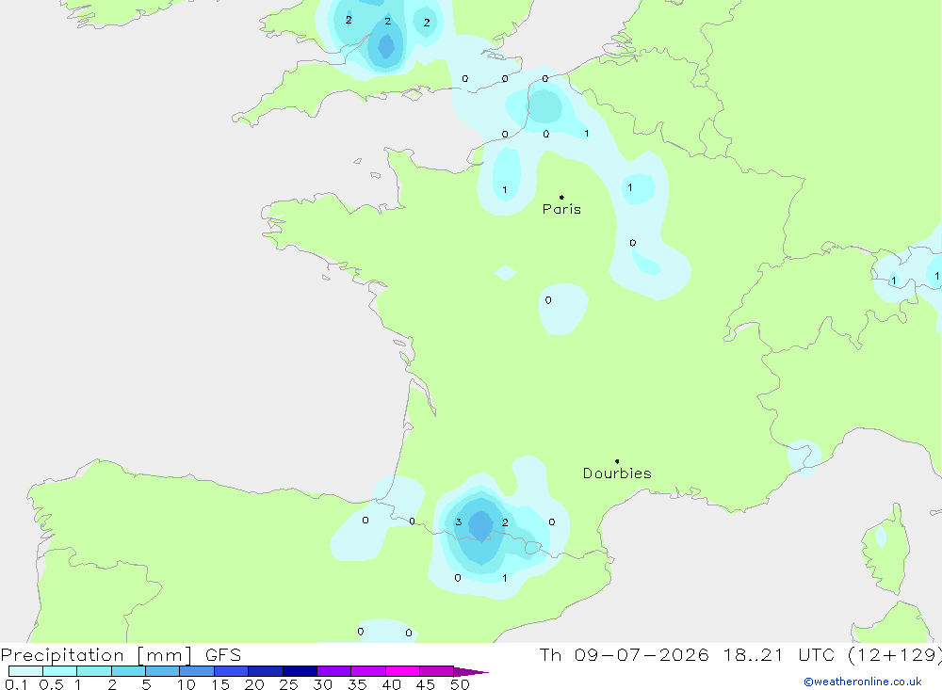The image size is (942, 690).
Task: Click the purple arrow tip beyond 50
Action: pyautogui.click(x=471, y=671)
